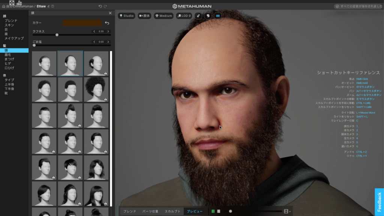Screen dimensions: 384x216
Task: Switch to the パーツ位置 tab
Action: tap(150, 211)
